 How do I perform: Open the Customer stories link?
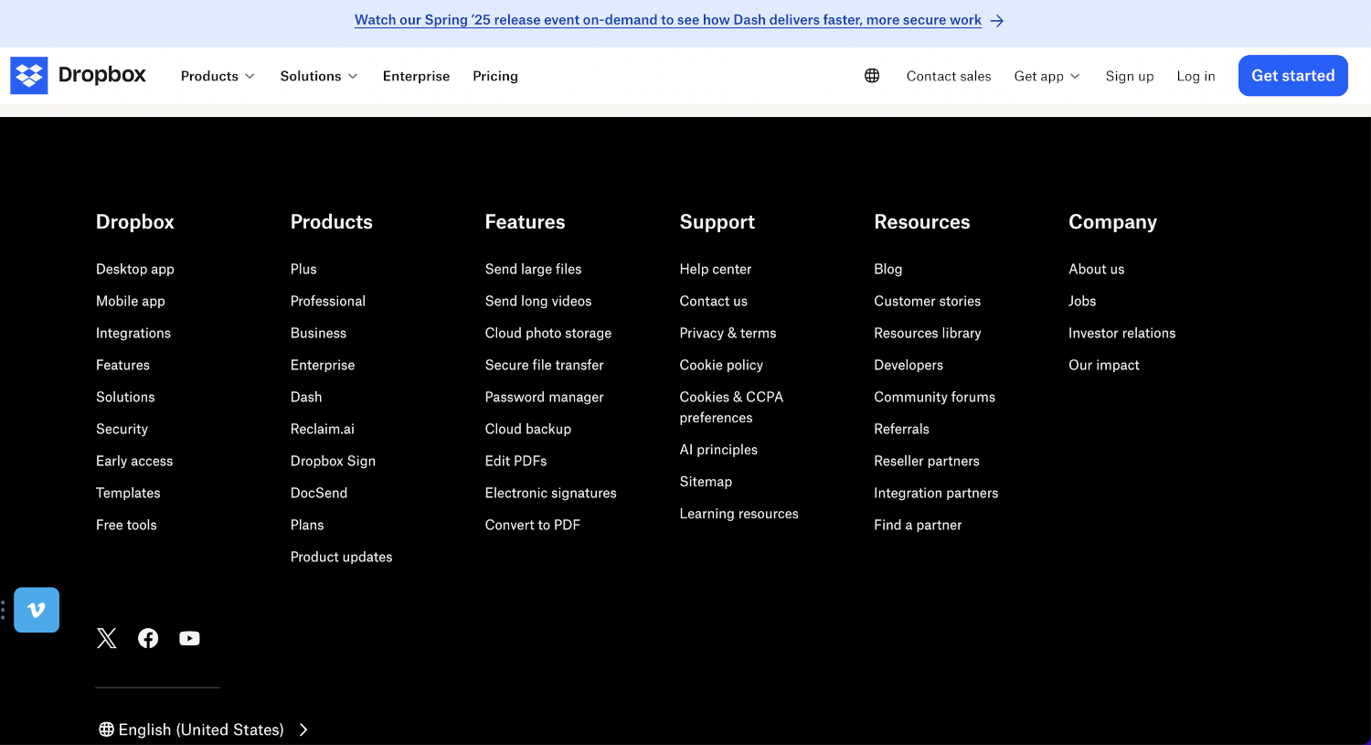click(x=927, y=301)
